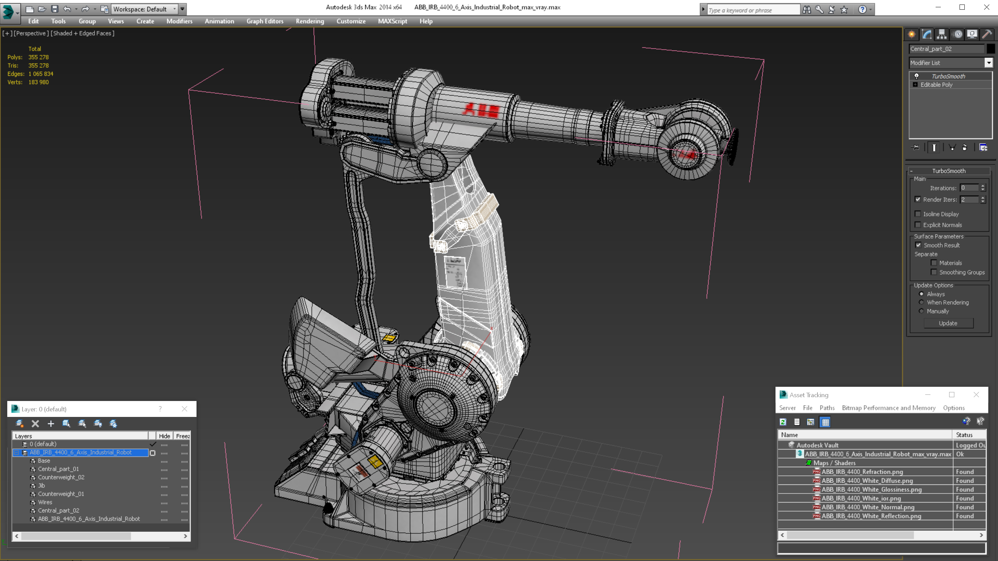Enable Separate by Smoothing Groups checkbox

click(x=934, y=272)
